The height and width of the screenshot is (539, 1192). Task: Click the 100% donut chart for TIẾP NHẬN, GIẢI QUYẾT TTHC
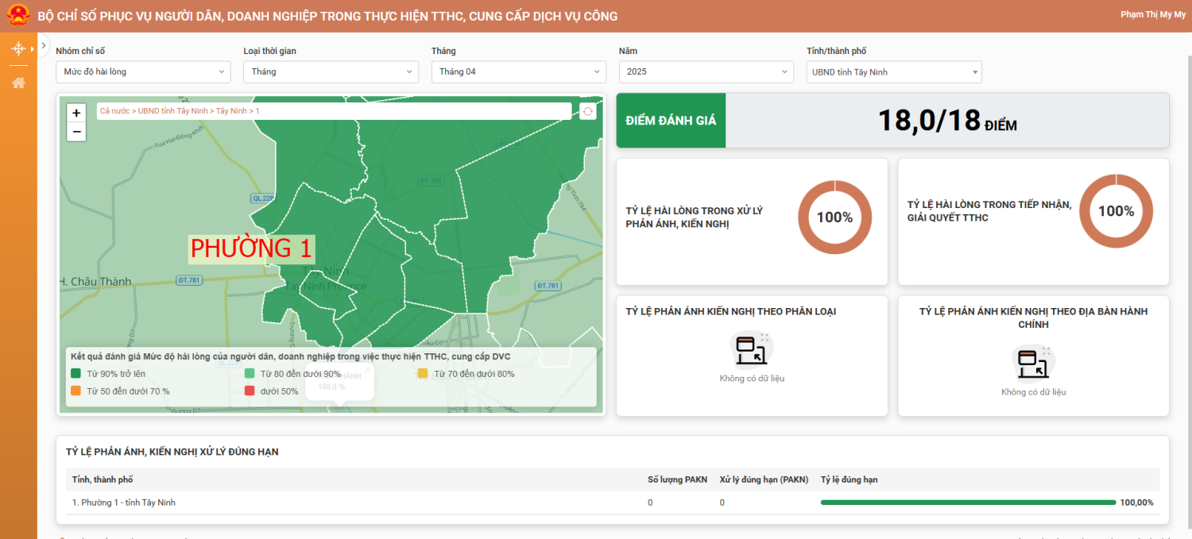tap(1116, 211)
